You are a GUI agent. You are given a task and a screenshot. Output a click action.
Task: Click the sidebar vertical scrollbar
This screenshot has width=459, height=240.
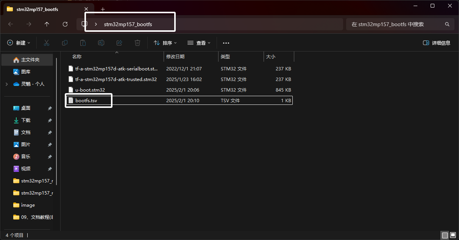pos(56,121)
